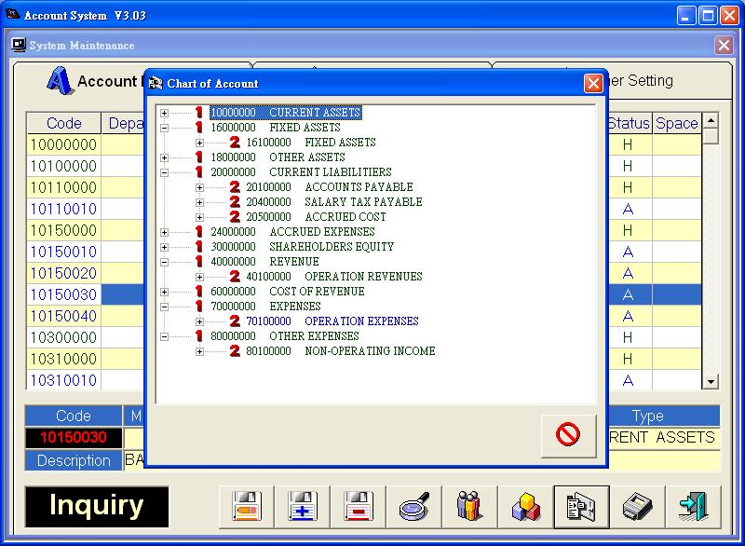
Task: Select code 10310010 in the account table
Action: [x=63, y=380]
